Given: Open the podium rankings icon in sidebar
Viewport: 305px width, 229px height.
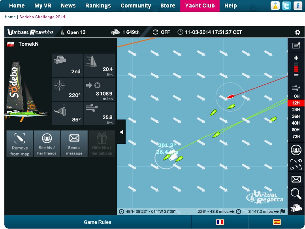Looking at the screenshot, I should pyautogui.click(x=296, y=208).
